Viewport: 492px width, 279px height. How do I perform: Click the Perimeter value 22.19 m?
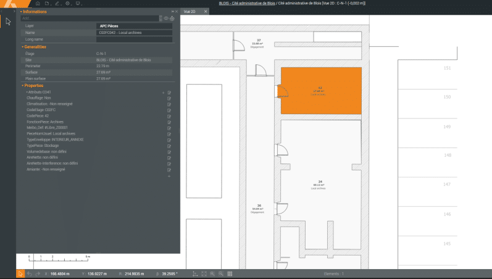[x=103, y=66]
